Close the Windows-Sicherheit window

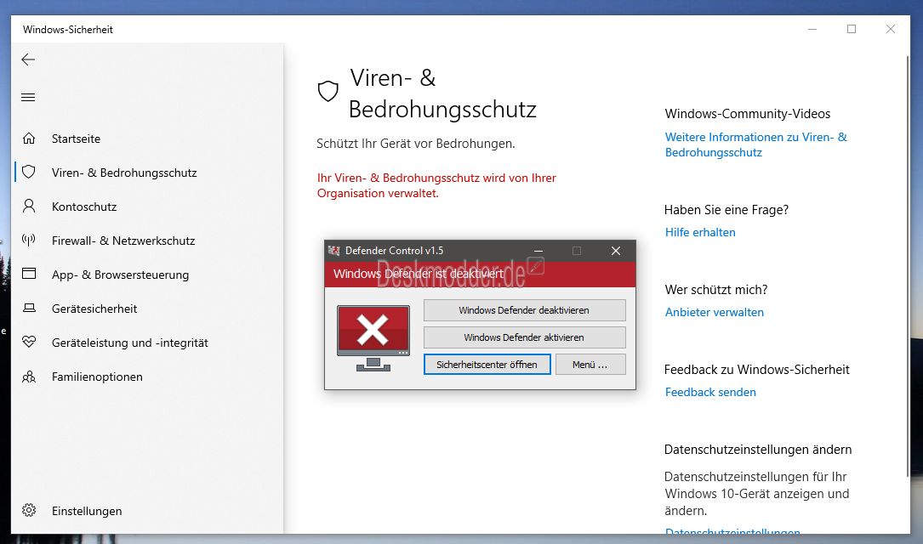click(890, 29)
